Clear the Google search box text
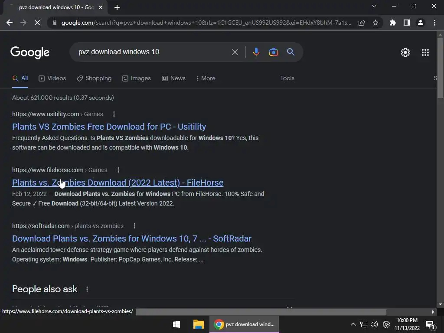The image size is (444, 333). click(235, 52)
